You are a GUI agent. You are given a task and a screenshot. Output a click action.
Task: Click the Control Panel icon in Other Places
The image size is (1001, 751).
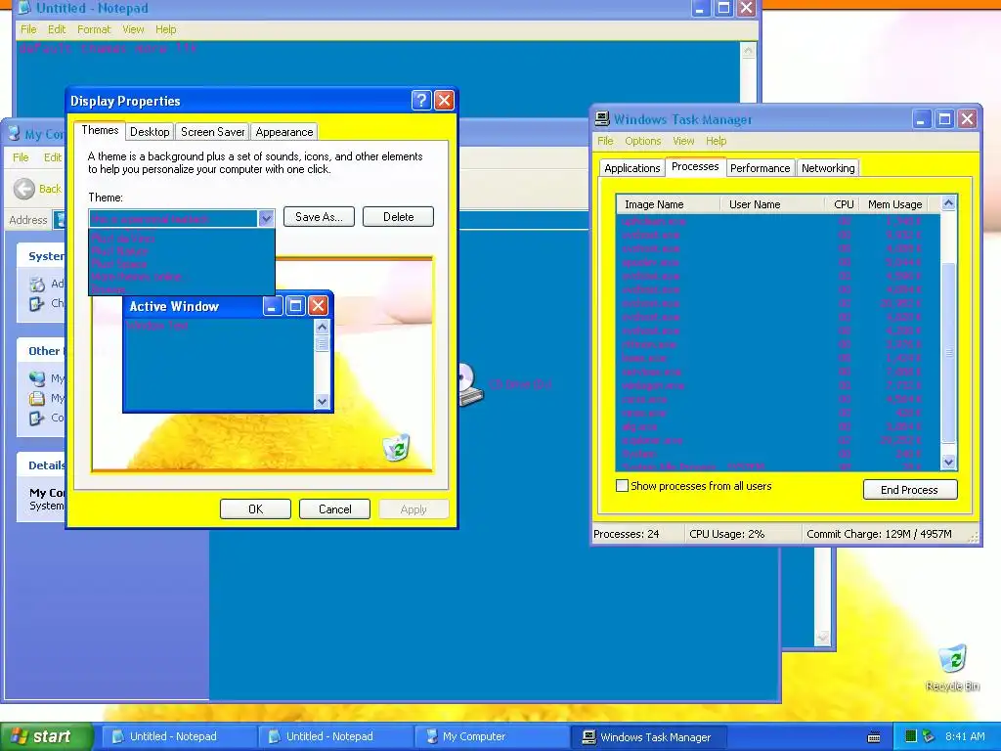coord(37,419)
